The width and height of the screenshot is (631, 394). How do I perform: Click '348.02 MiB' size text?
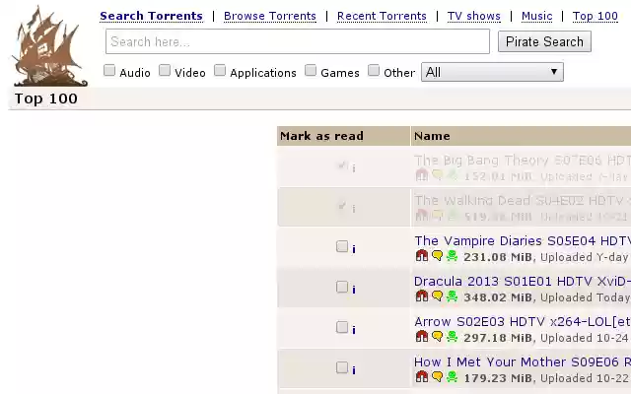tap(498, 297)
